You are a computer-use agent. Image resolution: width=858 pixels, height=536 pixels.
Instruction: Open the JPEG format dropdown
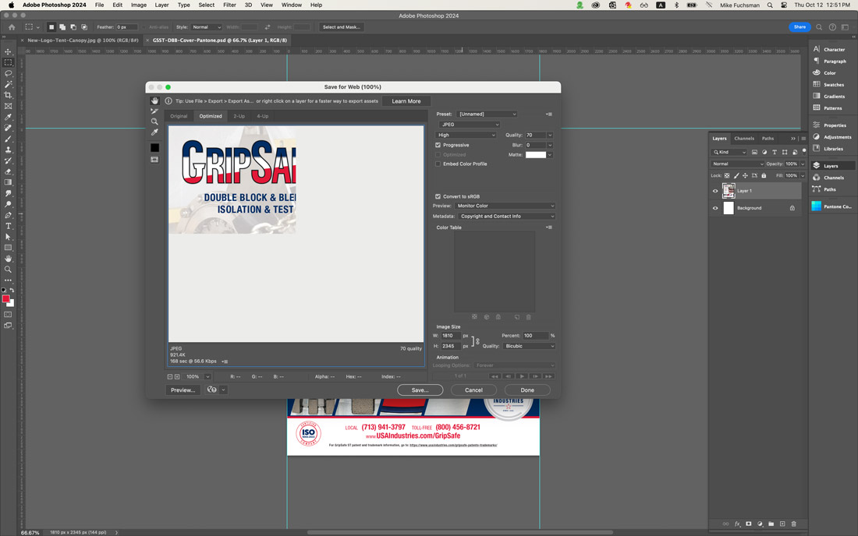point(470,124)
